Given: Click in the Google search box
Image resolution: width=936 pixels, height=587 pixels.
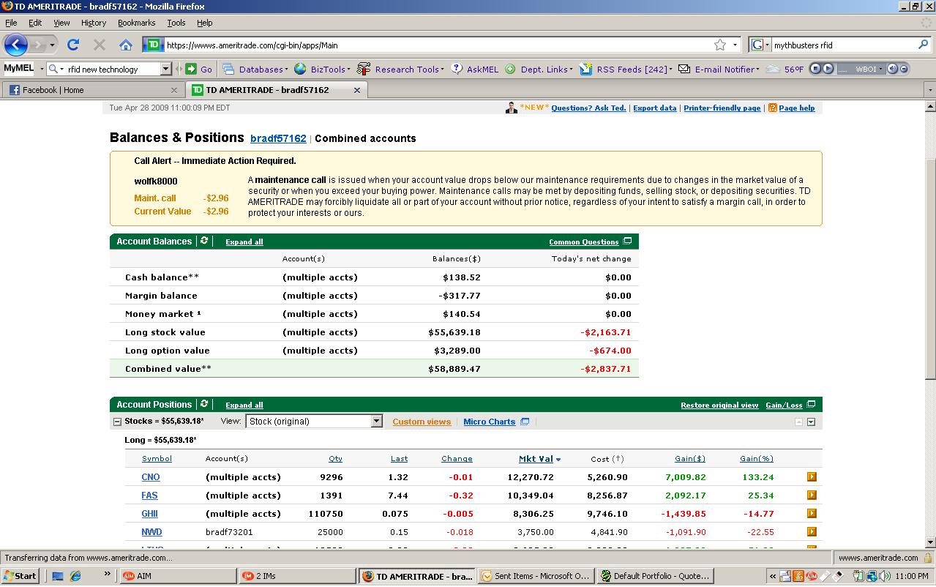Looking at the screenshot, I should tap(842, 45).
